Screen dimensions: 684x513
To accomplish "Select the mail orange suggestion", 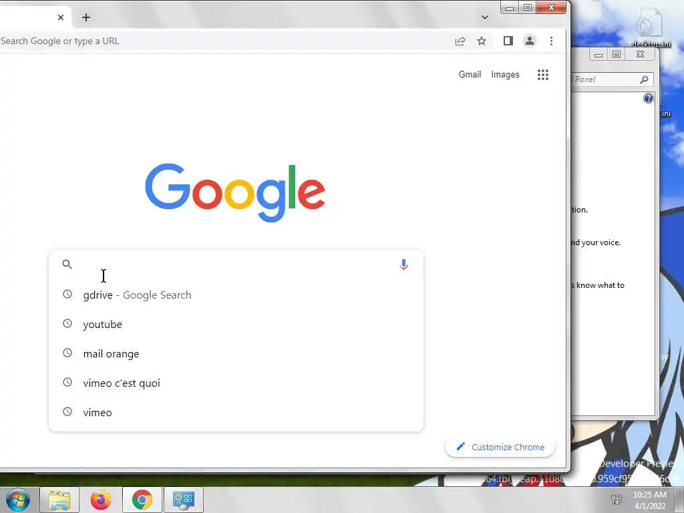I will 236,353.
